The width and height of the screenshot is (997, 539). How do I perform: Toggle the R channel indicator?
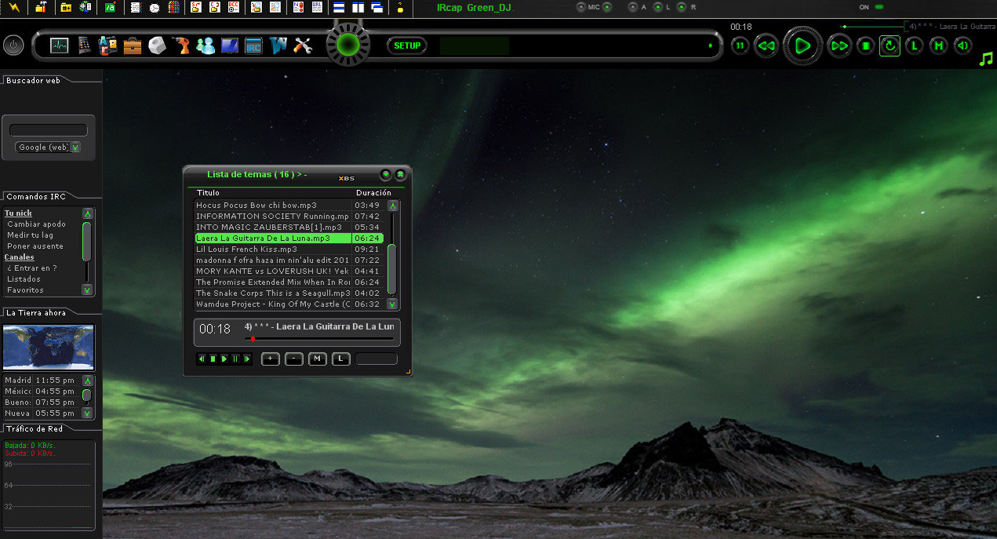coord(681,7)
